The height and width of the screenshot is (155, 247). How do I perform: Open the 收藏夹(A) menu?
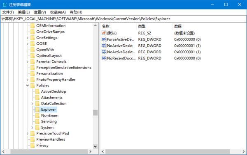tap(58, 12)
